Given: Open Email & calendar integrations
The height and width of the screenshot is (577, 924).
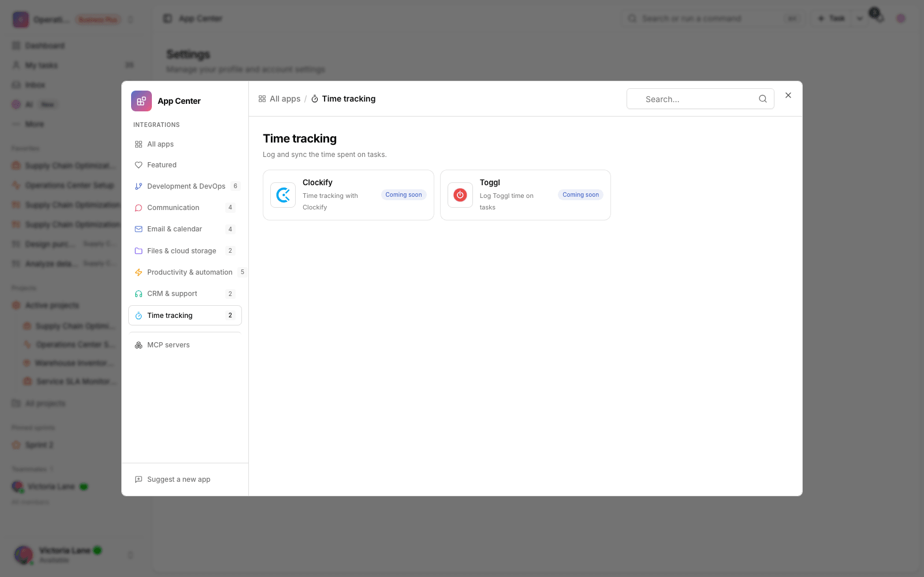Looking at the screenshot, I should 185,229.
